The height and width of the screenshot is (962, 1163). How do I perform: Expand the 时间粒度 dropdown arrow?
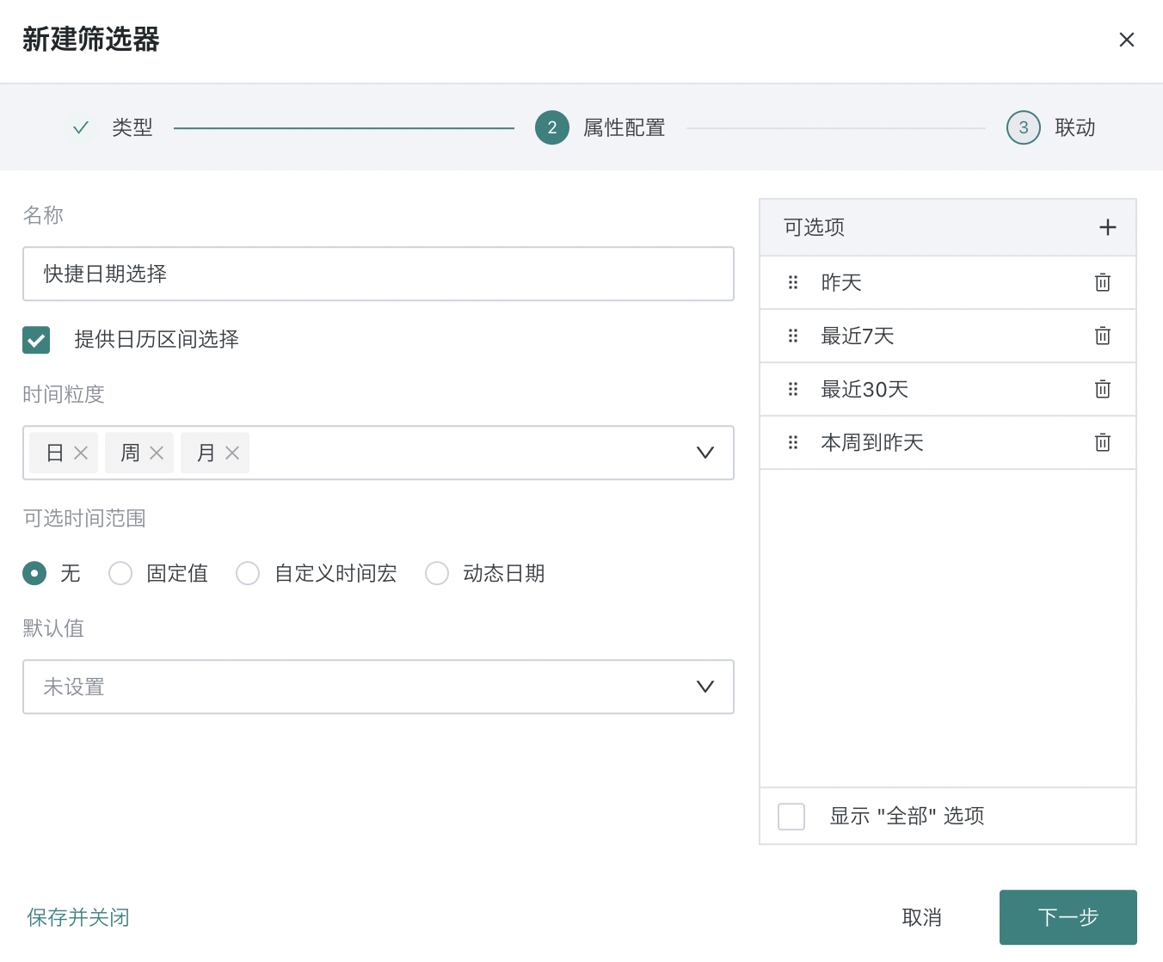(x=705, y=453)
